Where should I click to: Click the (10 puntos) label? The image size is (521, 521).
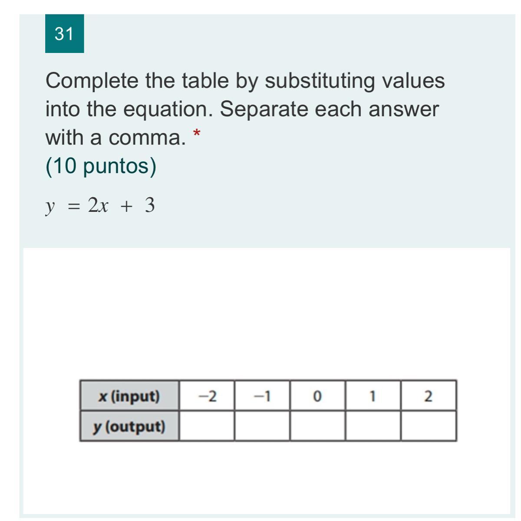[x=101, y=166]
